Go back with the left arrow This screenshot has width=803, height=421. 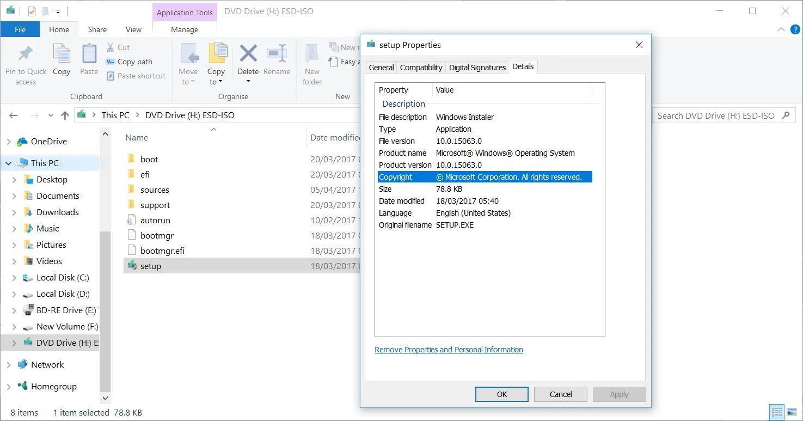[14, 115]
